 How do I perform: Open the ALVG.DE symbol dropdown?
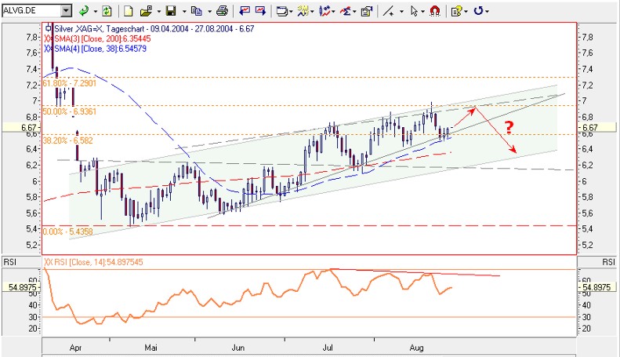66,11
